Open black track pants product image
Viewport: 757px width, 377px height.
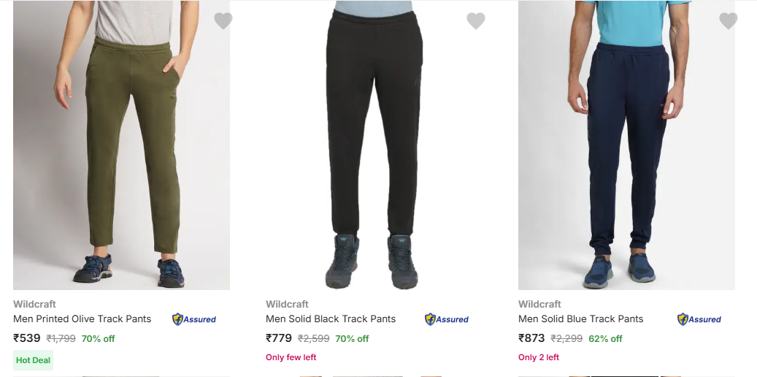[x=374, y=146]
